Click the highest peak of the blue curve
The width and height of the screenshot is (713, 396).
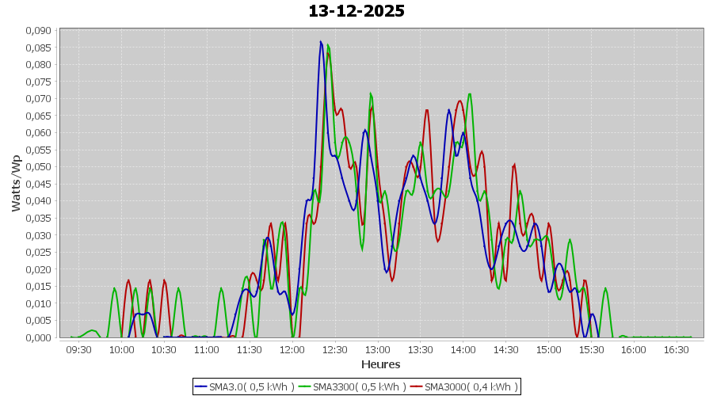pos(321,42)
